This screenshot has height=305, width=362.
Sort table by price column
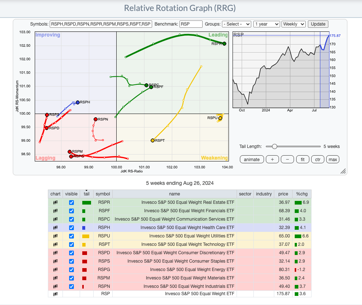pyautogui.click(x=283, y=194)
